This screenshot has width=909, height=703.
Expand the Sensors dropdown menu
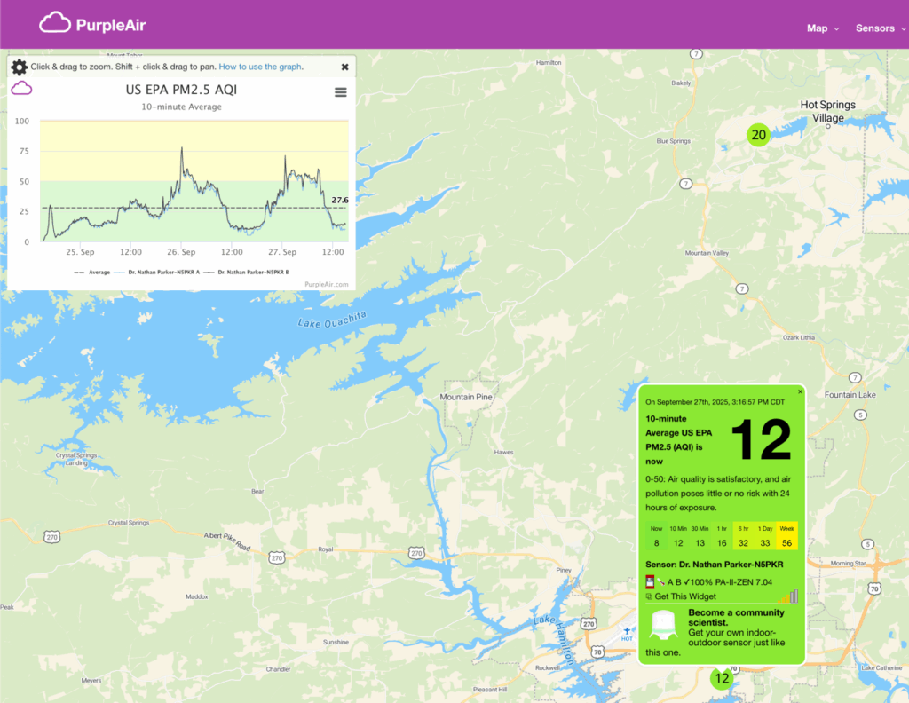tap(880, 28)
